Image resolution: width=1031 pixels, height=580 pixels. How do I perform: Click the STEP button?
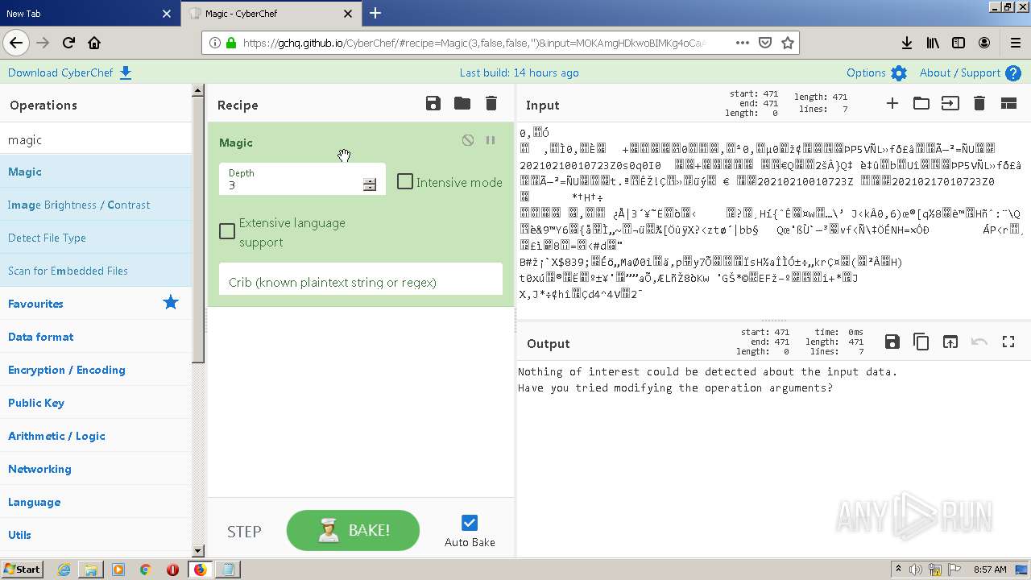coord(244,531)
